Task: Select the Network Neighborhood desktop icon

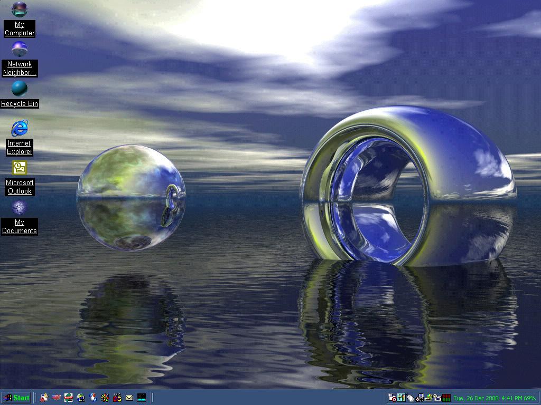Action: point(20,49)
